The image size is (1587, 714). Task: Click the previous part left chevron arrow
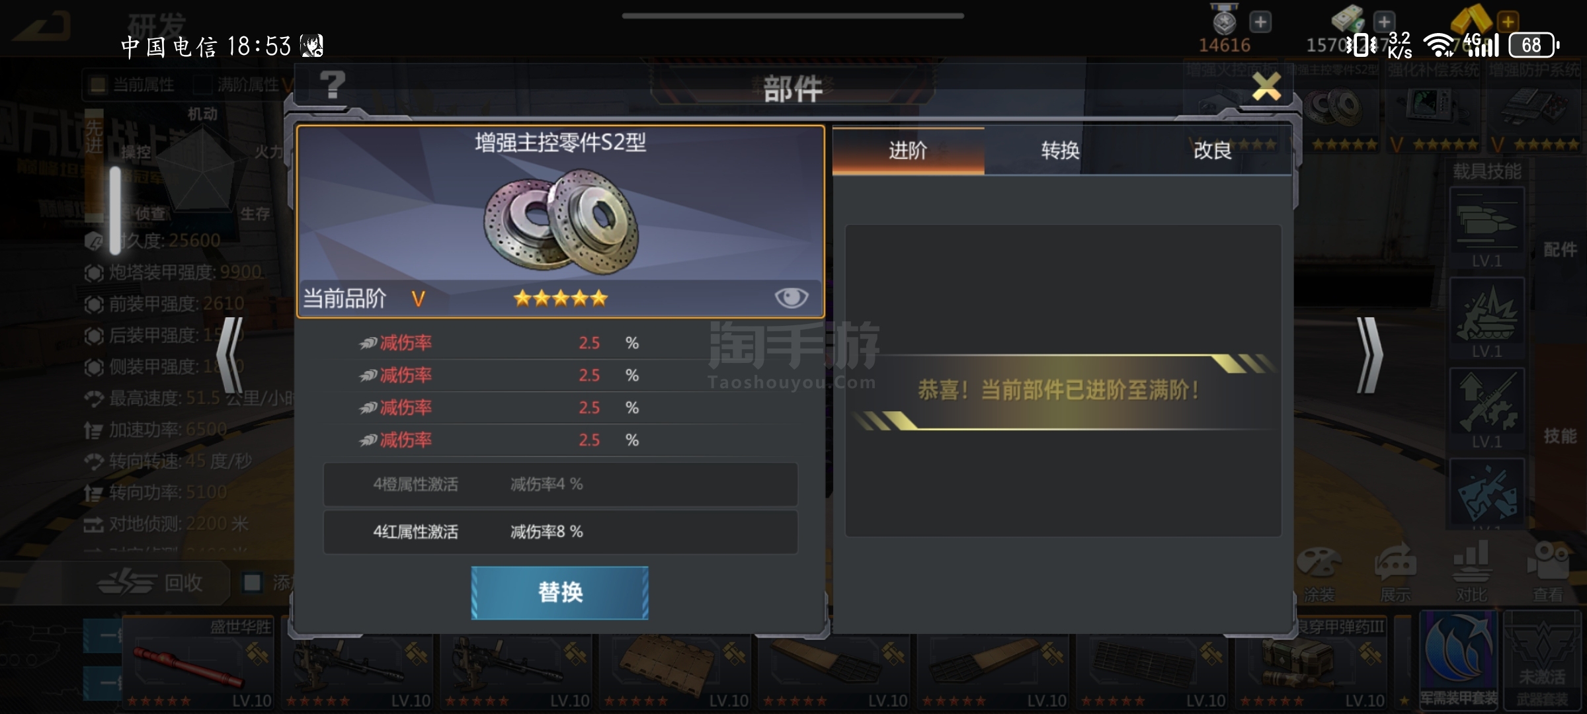tap(230, 356)
